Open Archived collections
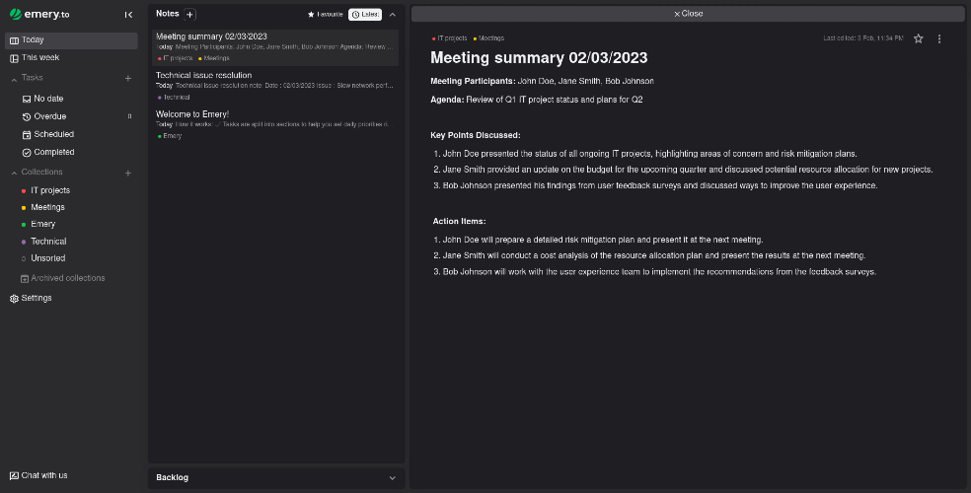The height and width of the screenshot is (493, 971). click(x=62, y=278)
